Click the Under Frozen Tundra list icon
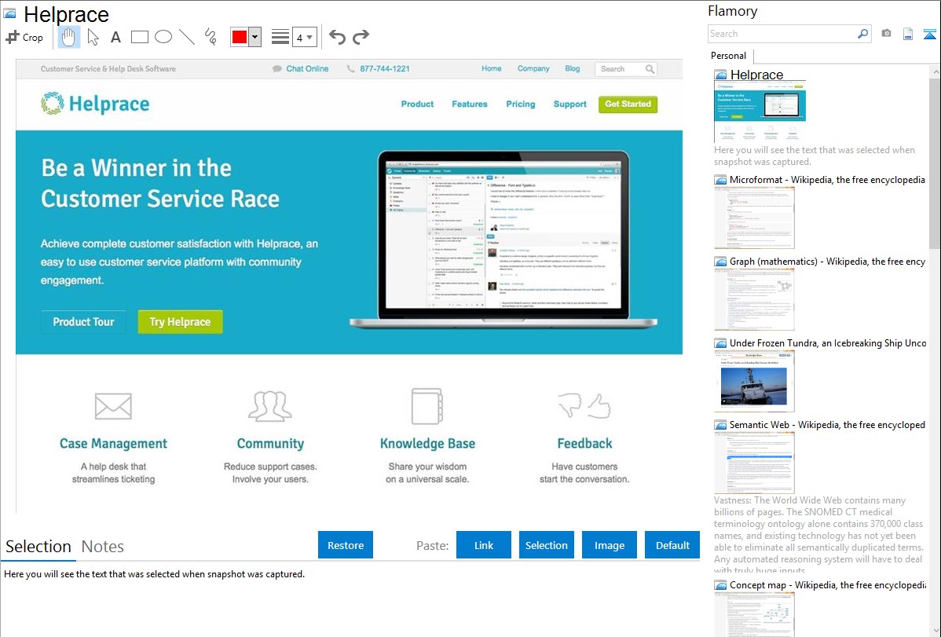Screen dimensions: 941x637 pos(720,343)
